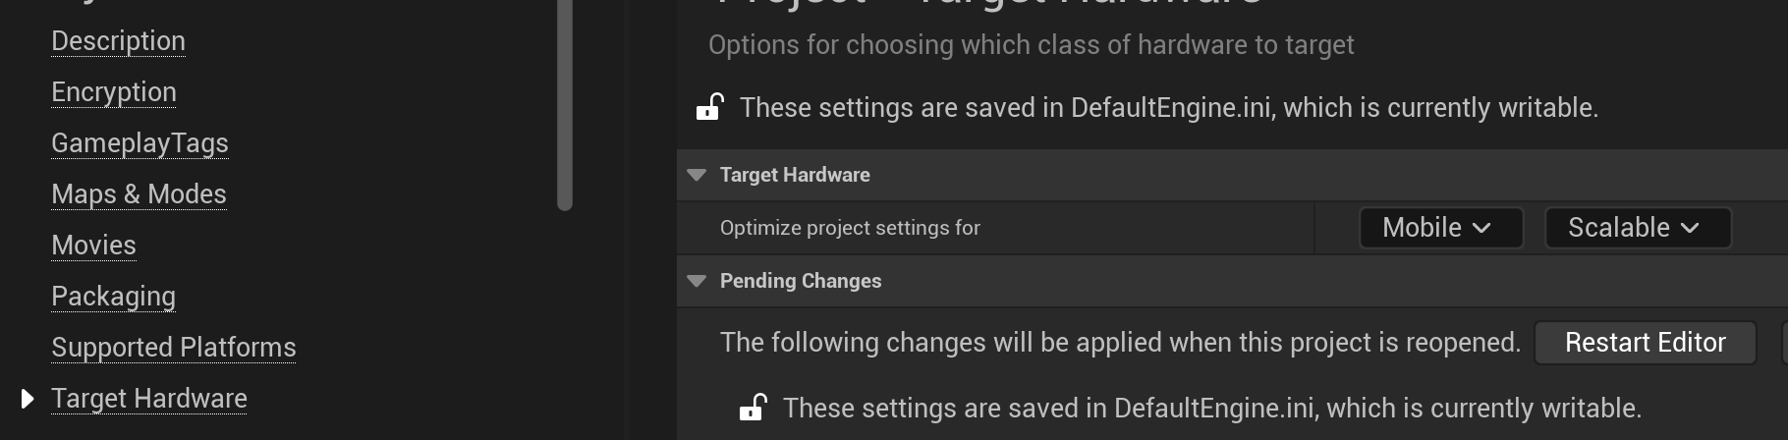Select Target Hardware in the sidebar list

point(149,399)
